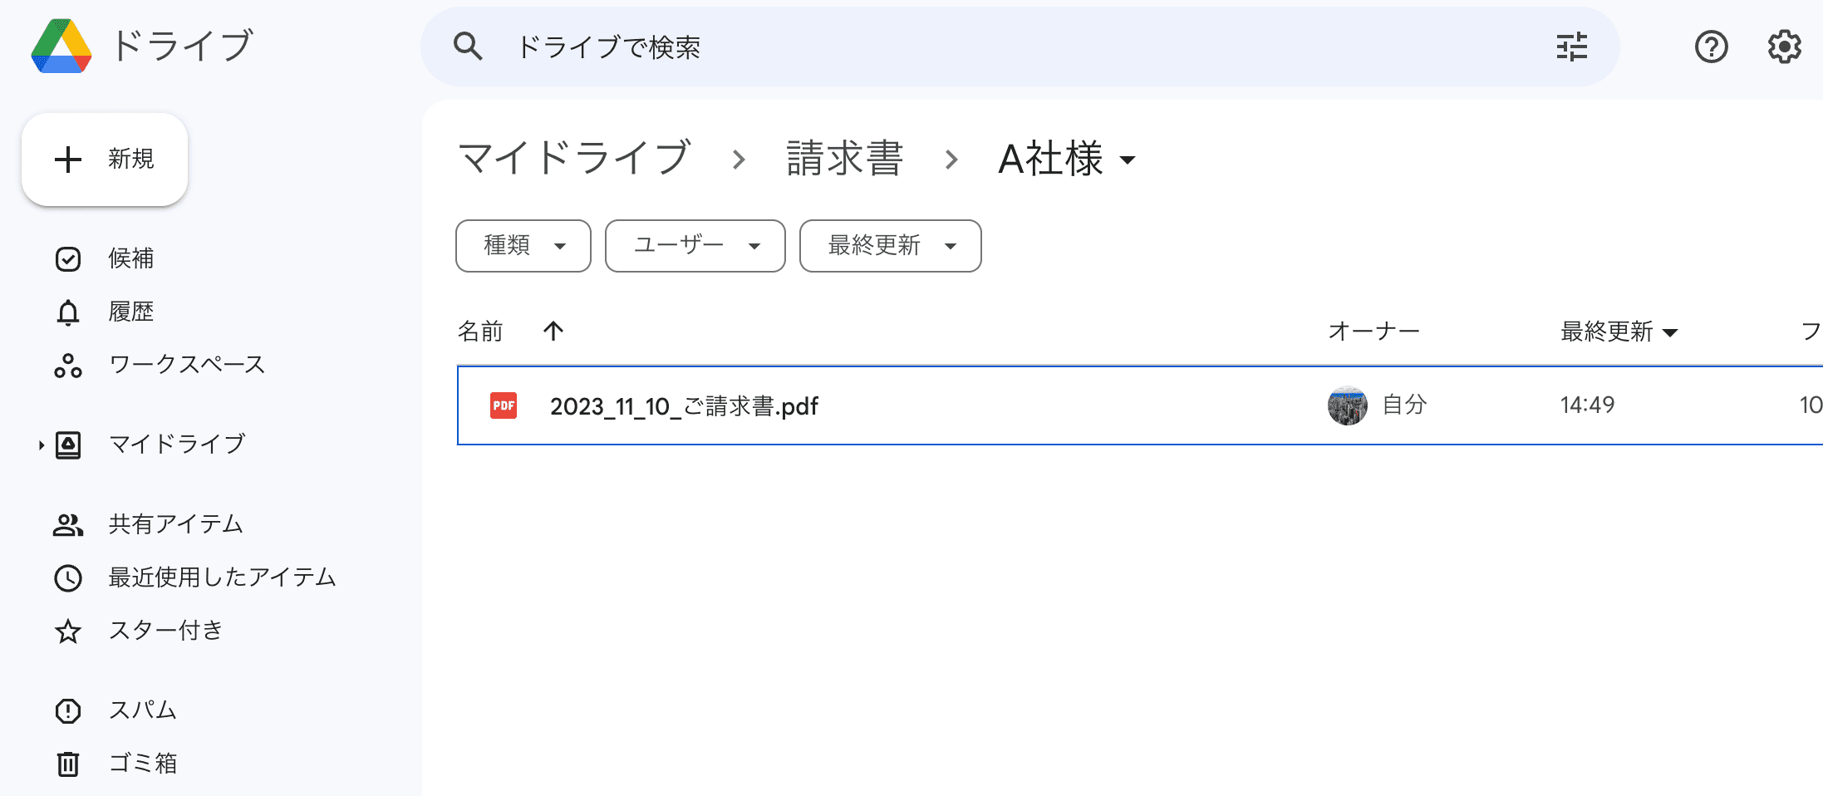Image resolution: width=1823 pixels, height=796 pixels.
Task: Open the A社様 folder dropdown menu
Action: point(1128,160)
